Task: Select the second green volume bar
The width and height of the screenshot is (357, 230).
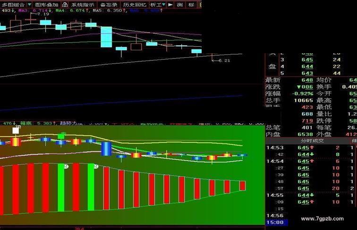Action: [91, 187]
